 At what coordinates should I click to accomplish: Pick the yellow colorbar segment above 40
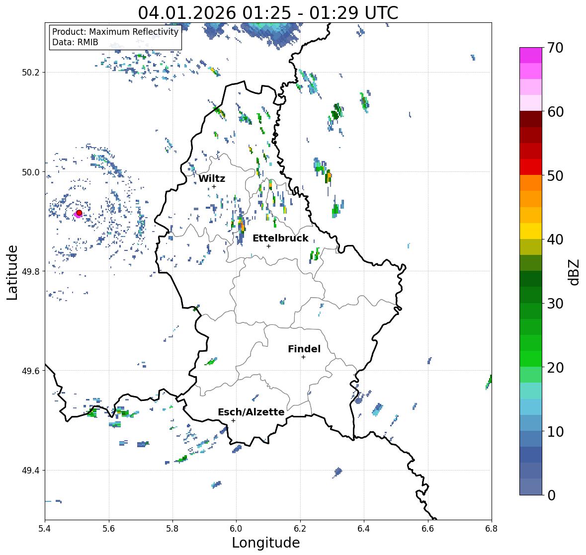[531, 231]
